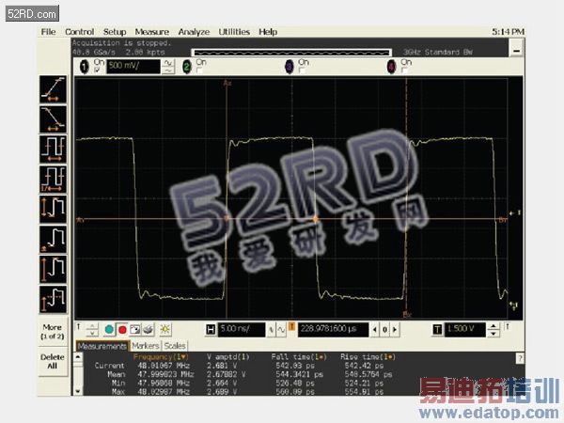Viewport: 564px width, 423px height.
Task: Click trigger level up arrow
Action: click(x=493, y=326)
